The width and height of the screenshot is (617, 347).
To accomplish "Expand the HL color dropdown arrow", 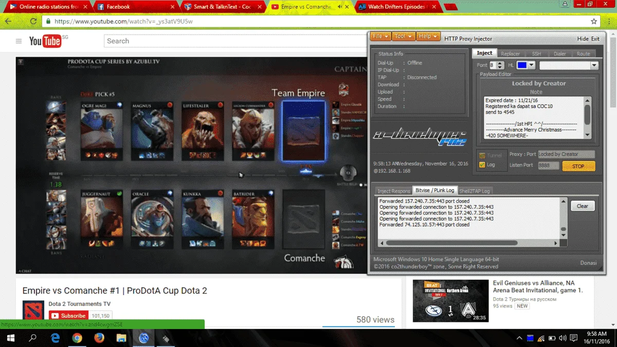I will 532,65.
